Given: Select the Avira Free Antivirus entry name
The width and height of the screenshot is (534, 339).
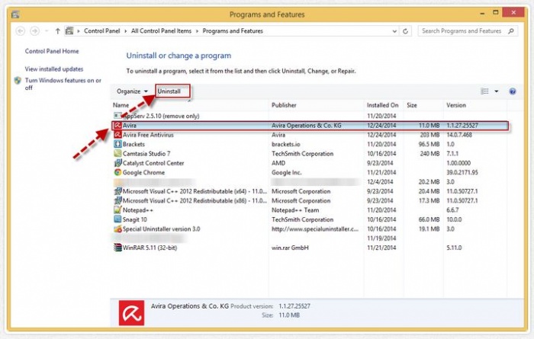Looking at the screenshot, I should [x=148, y=135].
